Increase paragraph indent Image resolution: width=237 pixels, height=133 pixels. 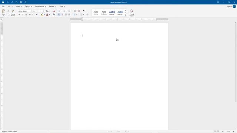(x=79, y=11)
